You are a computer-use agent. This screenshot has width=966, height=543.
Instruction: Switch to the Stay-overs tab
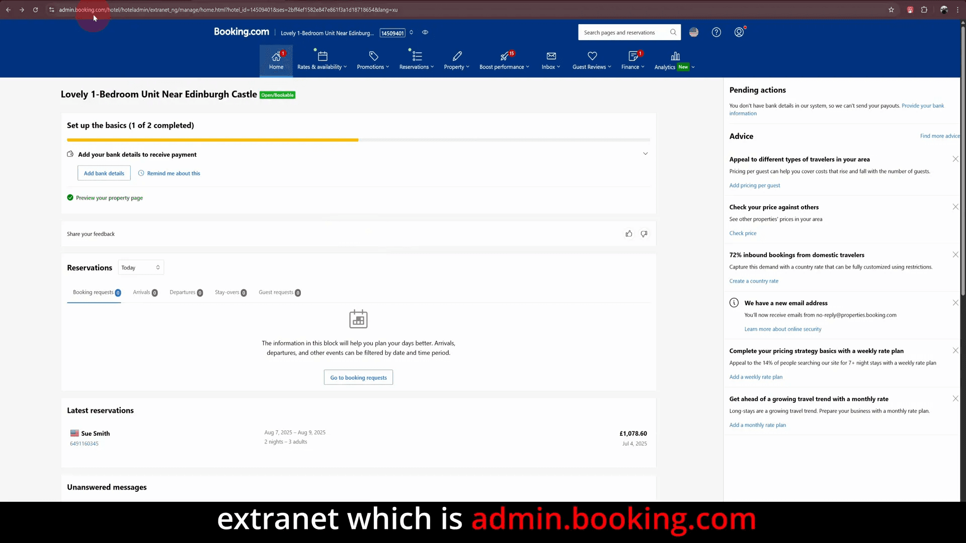point(230,293)
